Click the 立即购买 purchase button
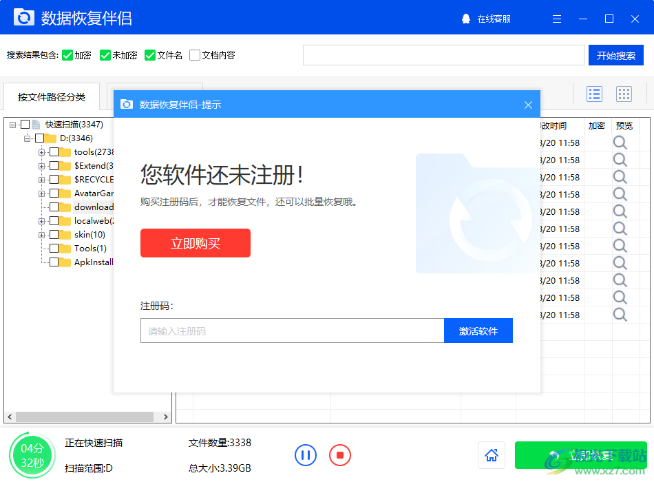Image resolution: width=654 pixels, height=482 pixels. coord(195,243)
